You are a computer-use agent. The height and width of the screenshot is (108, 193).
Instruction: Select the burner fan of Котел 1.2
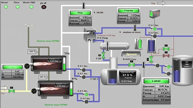(x=34, y=91)
